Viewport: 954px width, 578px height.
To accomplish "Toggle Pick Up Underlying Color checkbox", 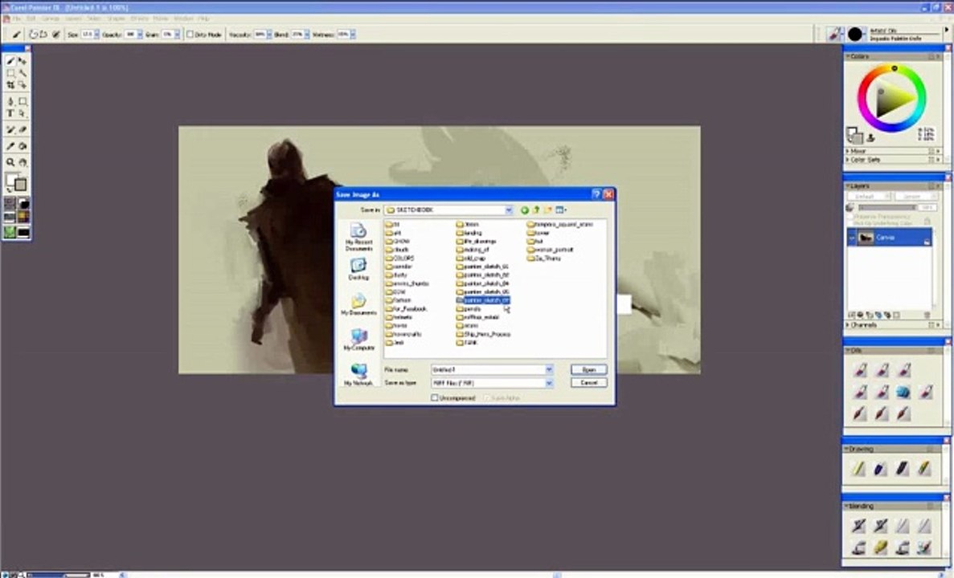I will (x=850, y=223).
